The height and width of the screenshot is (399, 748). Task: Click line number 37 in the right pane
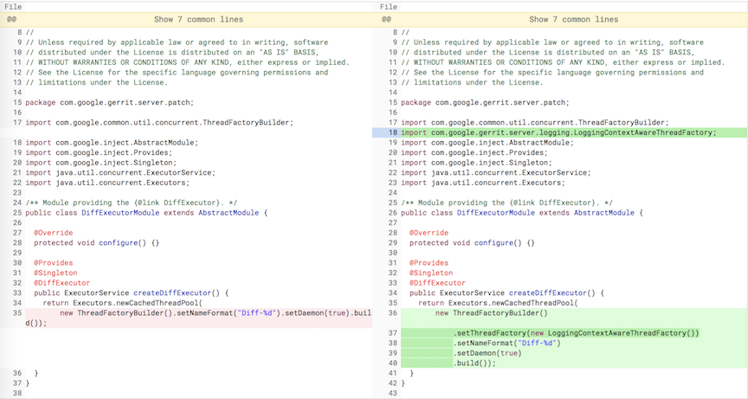[x=392, y=332]
